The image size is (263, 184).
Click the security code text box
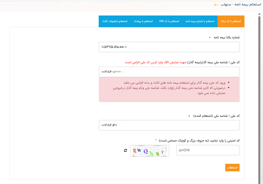click(207, 150)
